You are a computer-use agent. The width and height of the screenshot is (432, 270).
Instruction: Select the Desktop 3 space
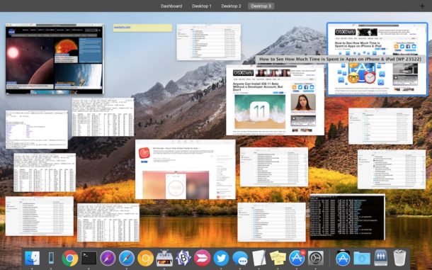coord(261,6)
